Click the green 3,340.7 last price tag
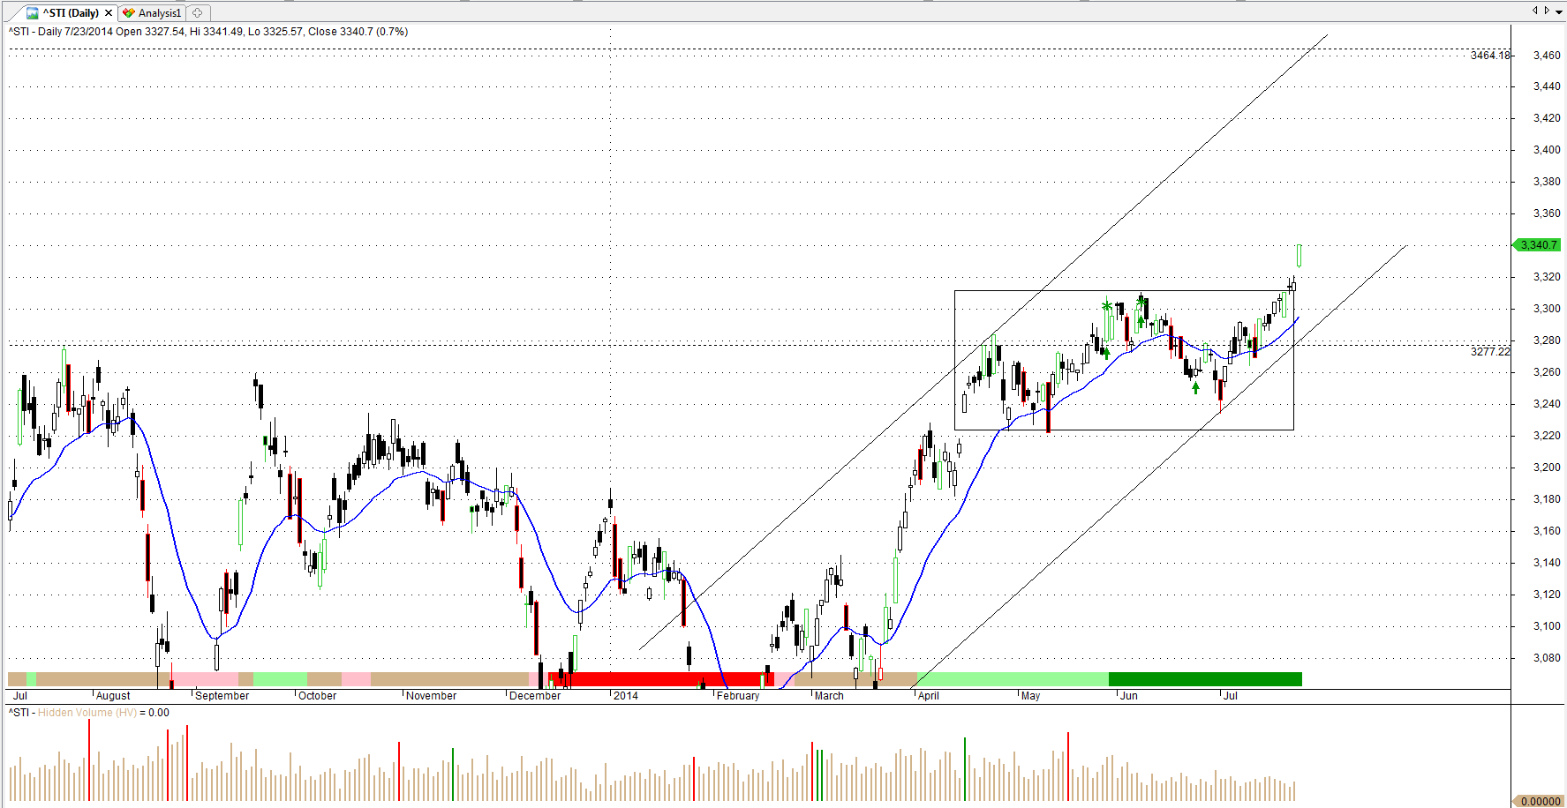Image resolution: width=1567 pixels, height=808 pixels. (x=1538, y=245)
